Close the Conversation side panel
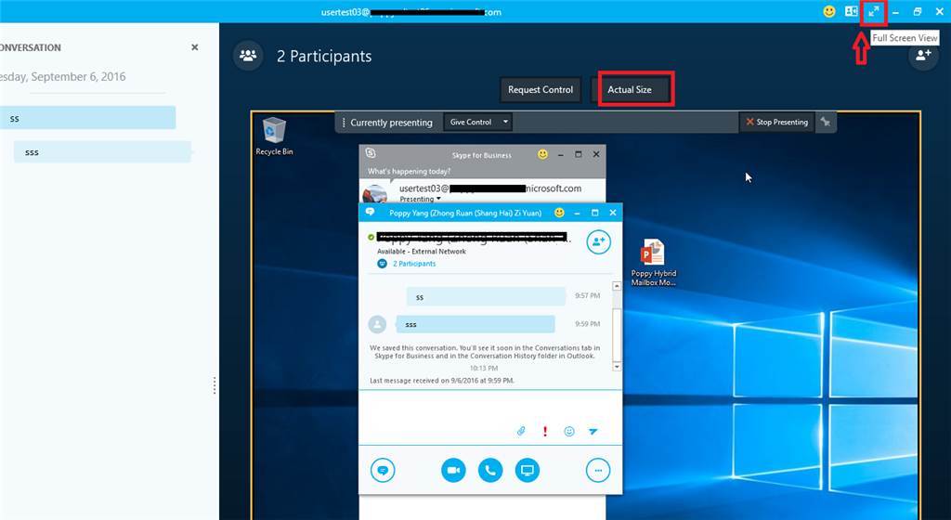 [195, 47]
